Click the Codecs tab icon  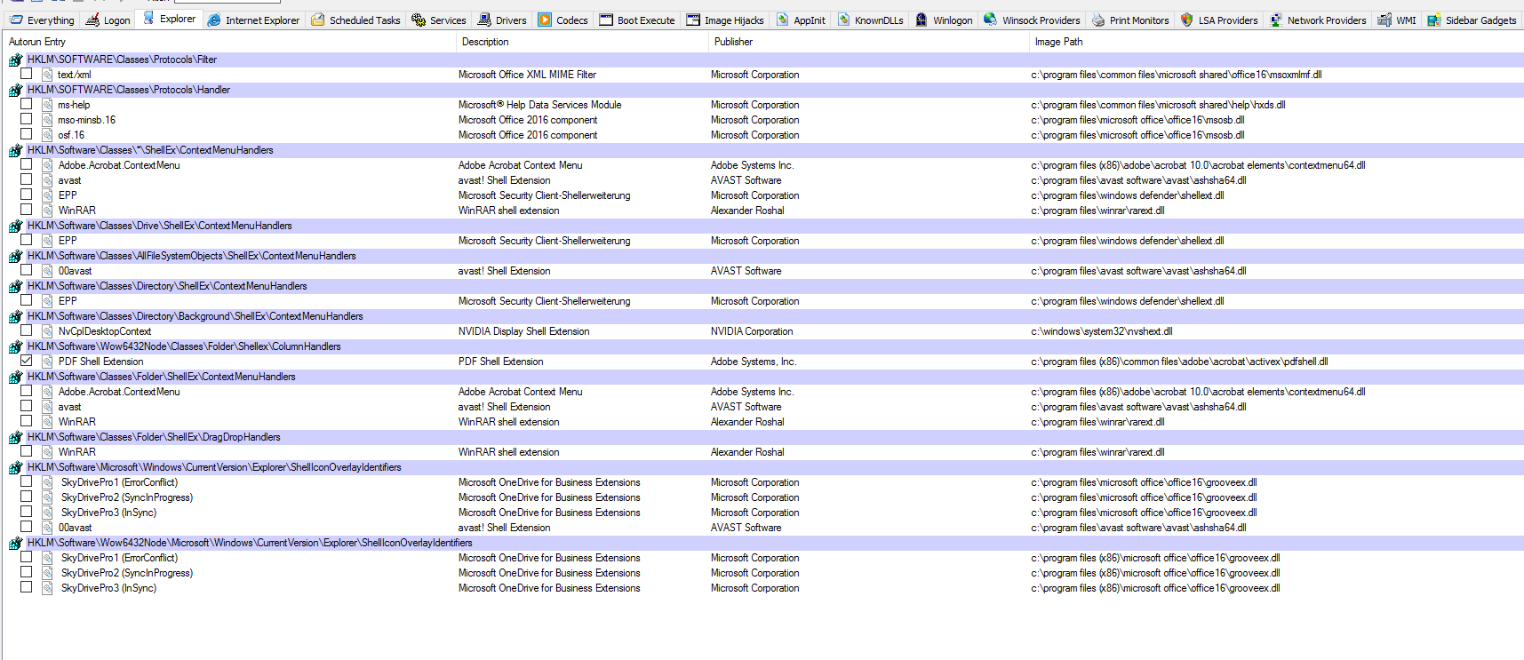click(545, 20)
